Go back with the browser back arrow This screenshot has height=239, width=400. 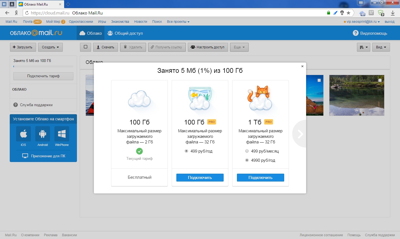[7, 13]
